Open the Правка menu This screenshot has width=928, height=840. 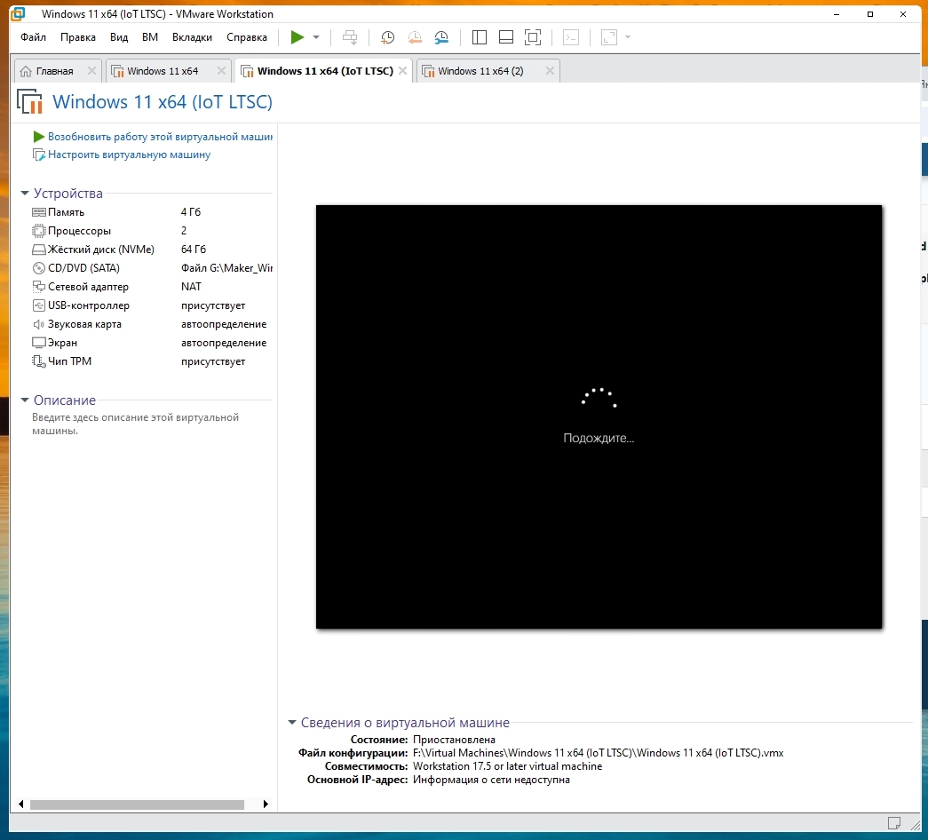click(77, 37)
